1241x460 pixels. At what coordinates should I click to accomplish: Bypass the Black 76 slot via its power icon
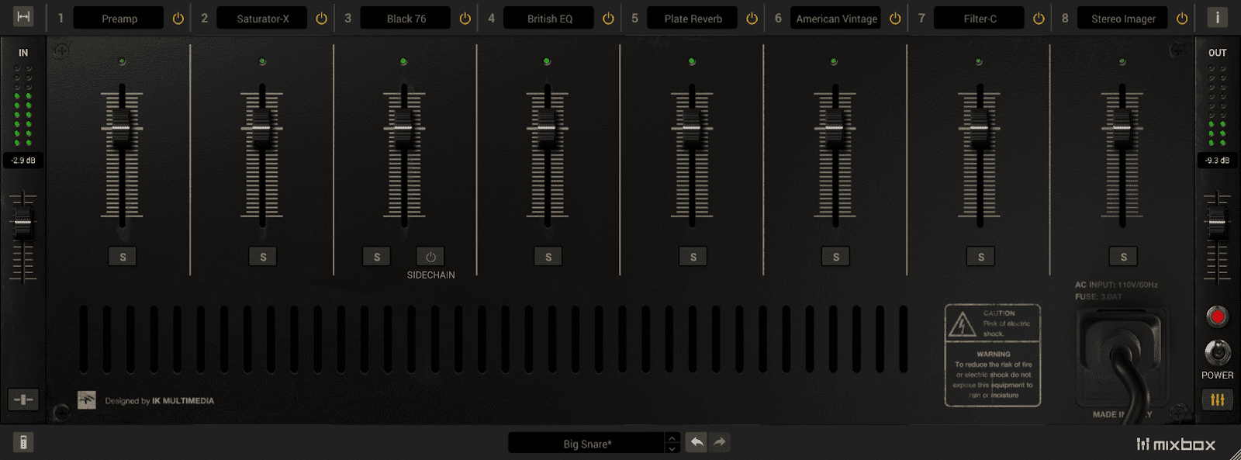(465, 19)
